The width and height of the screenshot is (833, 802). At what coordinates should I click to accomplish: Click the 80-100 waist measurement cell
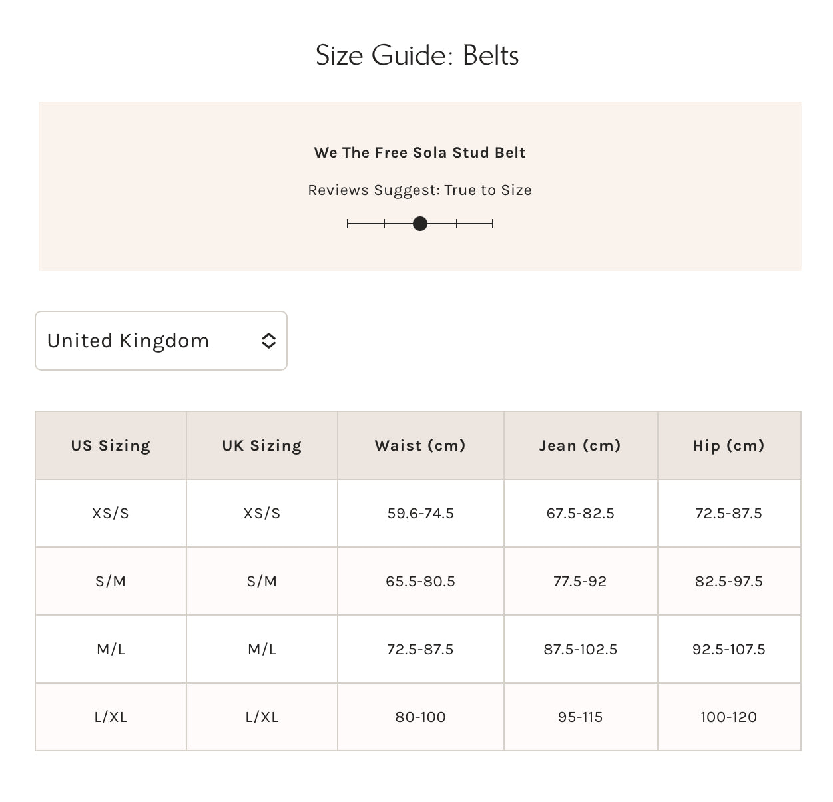click(x=420, y=717)
